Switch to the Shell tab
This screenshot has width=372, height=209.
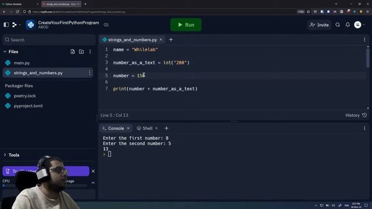pyautogui.click(x=145, y=128)
